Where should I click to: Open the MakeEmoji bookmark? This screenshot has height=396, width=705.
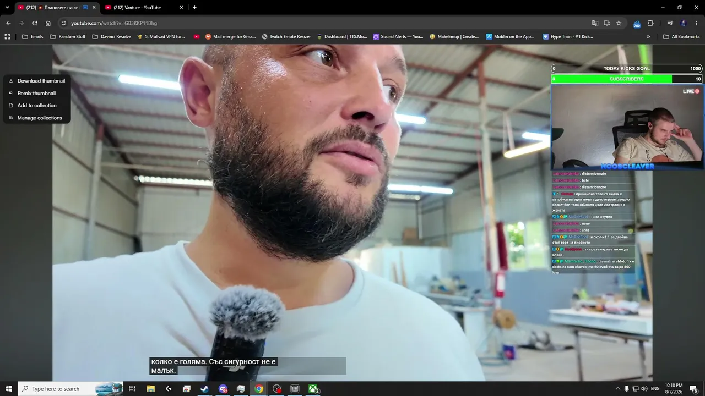pos(454,37)
